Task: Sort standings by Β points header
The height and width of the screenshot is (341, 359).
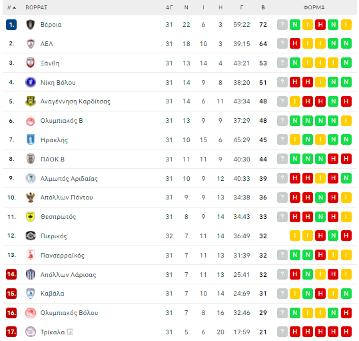Action: [263, 7]
